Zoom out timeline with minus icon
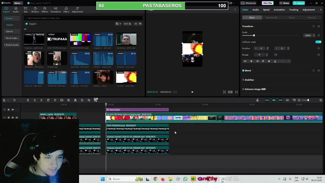The height and width of the screenshot is (183, 325). tap(299, 100)
